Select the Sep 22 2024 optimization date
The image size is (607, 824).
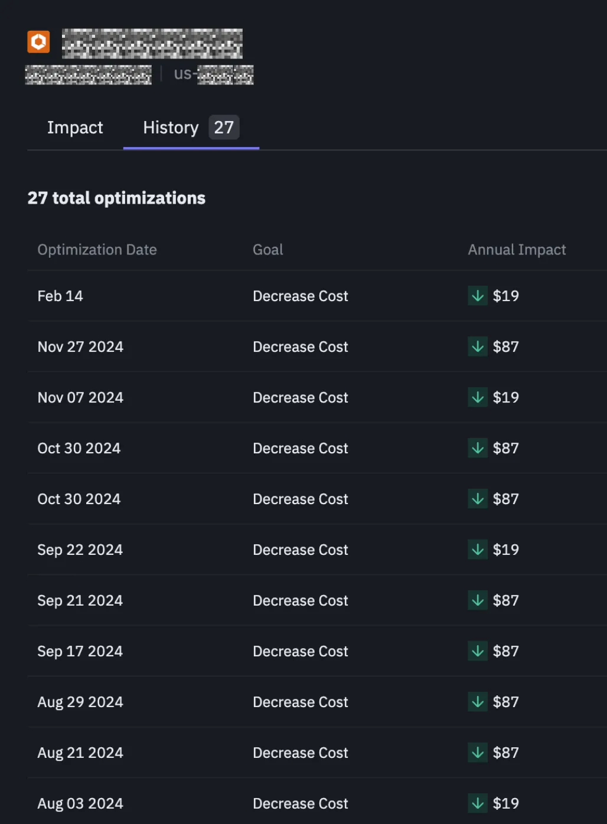[80, 550]
